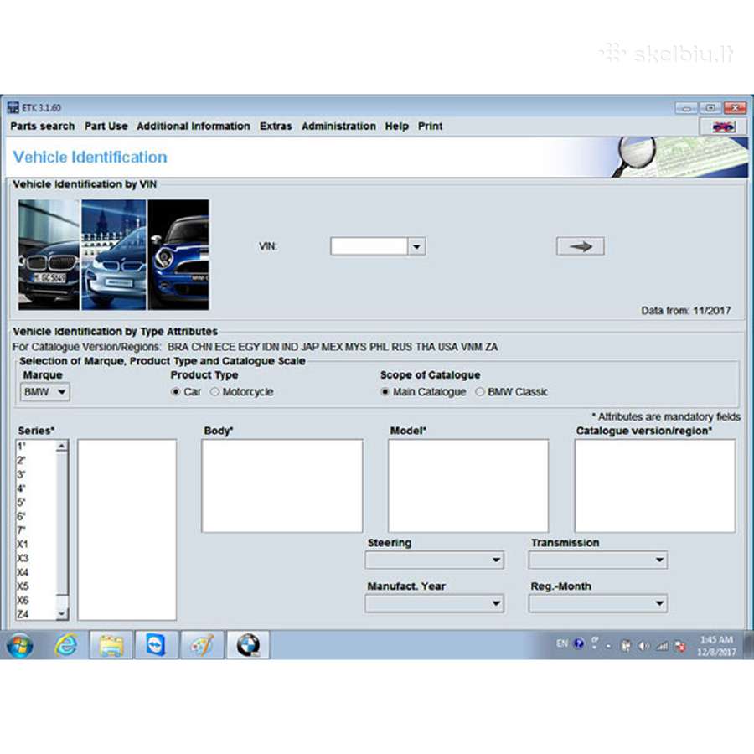Select series 2' in Series list

coord(36,460)
